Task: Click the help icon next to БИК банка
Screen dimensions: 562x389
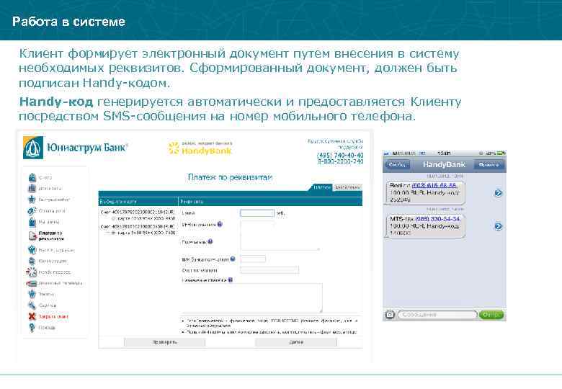Action: [x=233, y=259]
